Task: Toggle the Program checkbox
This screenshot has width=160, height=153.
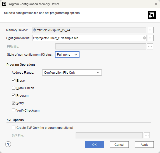Action: (13, 96)
